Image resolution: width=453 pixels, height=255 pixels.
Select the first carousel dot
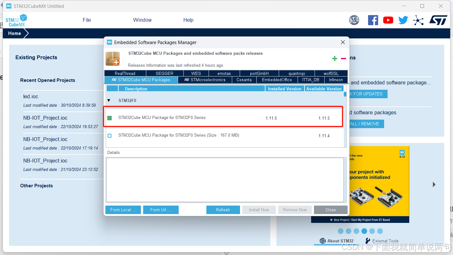(x=341, y=231)
